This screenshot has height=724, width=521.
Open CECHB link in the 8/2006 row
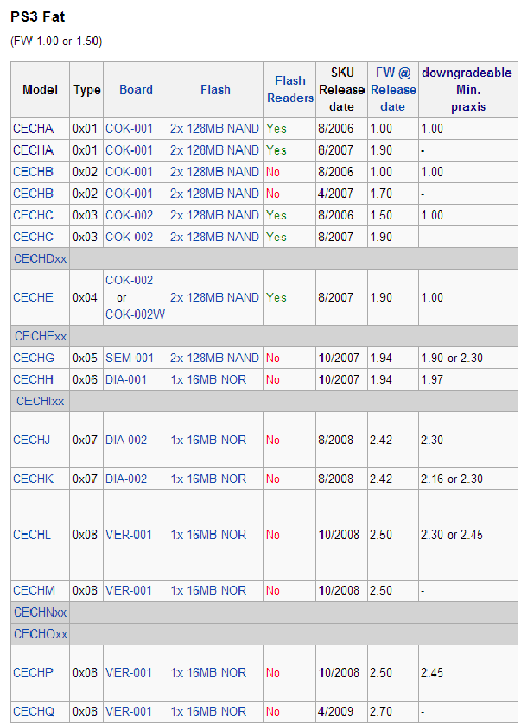pyautogui.click(x=33, y=172)
